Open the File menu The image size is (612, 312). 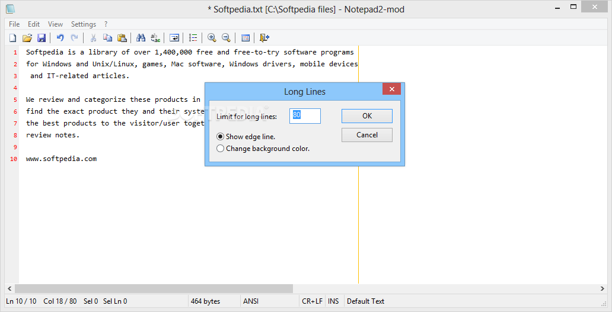coord(14,24)
